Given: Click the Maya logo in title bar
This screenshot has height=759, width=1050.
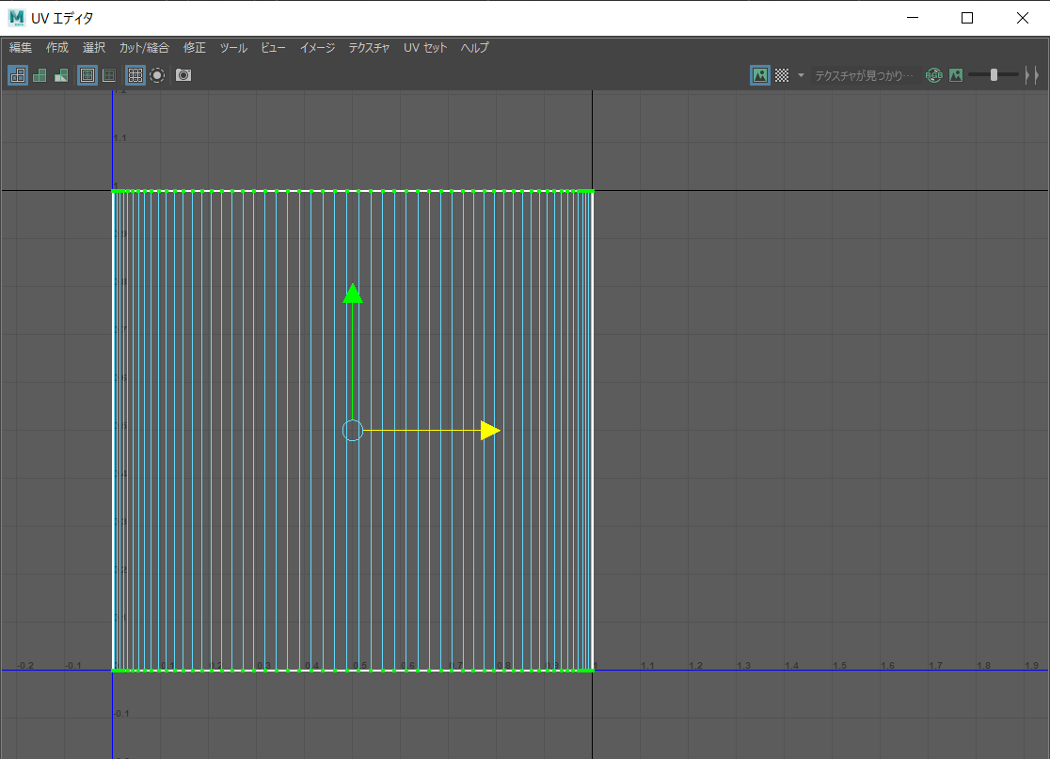Looking at the screenshot, I should point(17,18).
